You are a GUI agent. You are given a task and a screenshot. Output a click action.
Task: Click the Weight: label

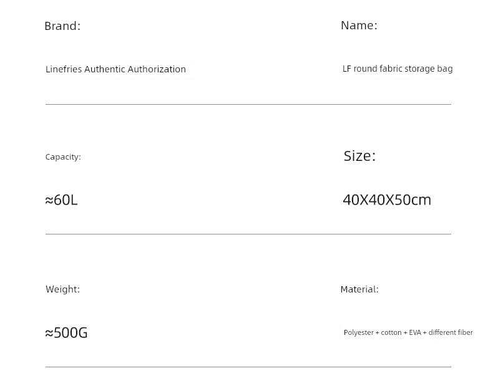62,289
